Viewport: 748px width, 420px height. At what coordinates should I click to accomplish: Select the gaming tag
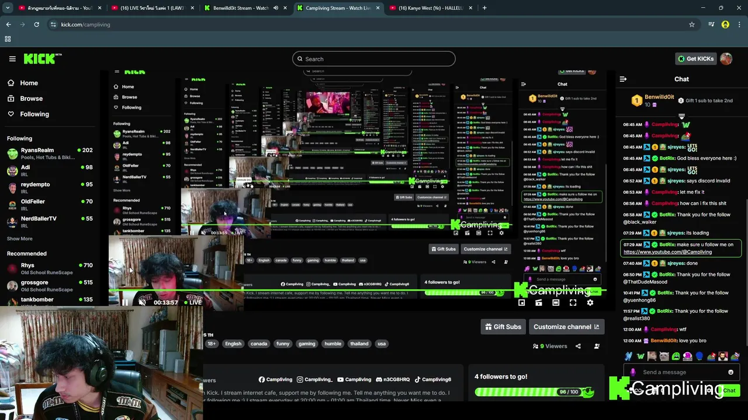point(307,344)
